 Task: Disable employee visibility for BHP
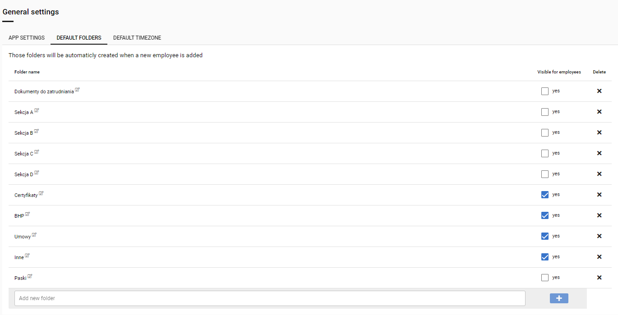click(545, 215)
